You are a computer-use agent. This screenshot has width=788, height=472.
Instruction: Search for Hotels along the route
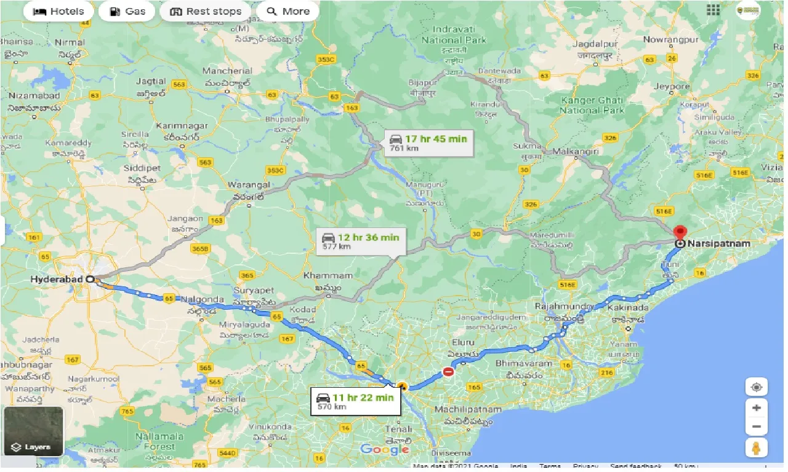[58, 10]
